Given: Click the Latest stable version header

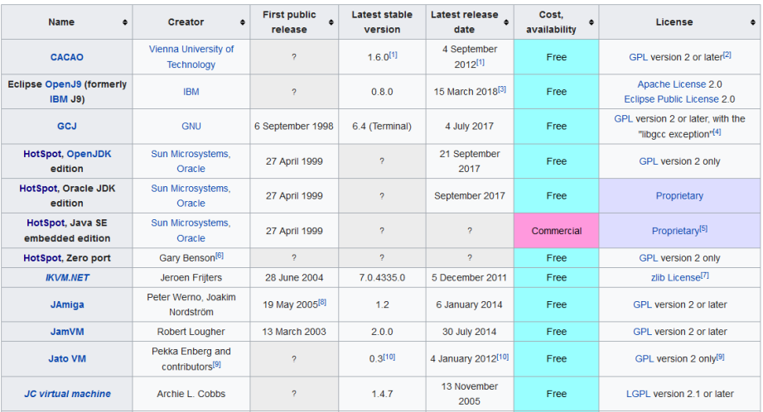Looking at the screenshot, I should 382,22.
